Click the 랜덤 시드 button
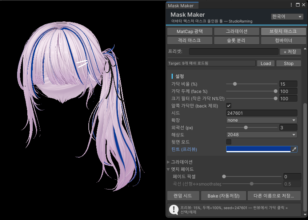The height and width of the screenshot is (220, 308). [x=183, y=196]
